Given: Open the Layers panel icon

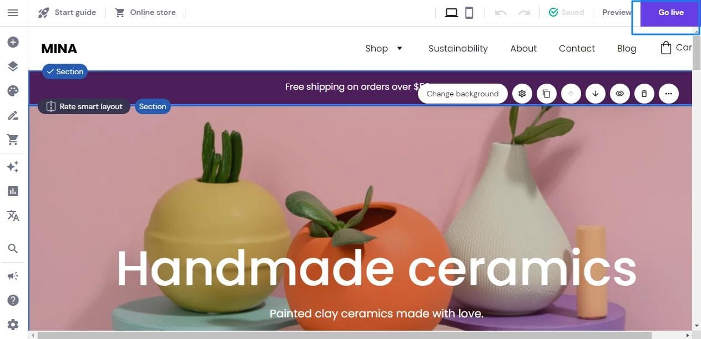Looking at the screenshot, I should tap(13, 66).
